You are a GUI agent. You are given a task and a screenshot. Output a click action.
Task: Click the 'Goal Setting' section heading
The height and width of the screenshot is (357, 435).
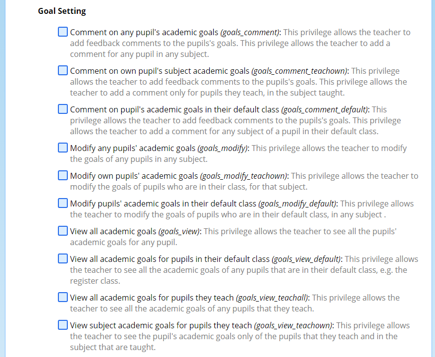click(62, 11)
